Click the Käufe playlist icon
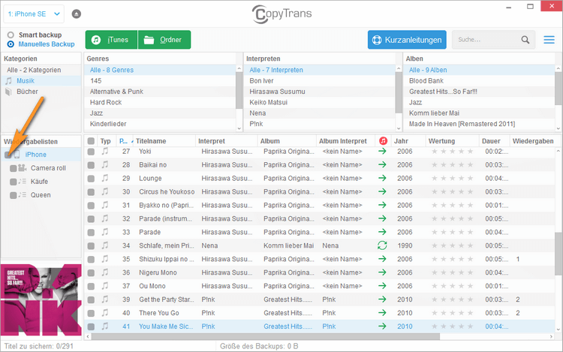The width and height of the screenshot is (563, 352). (23, 182)
